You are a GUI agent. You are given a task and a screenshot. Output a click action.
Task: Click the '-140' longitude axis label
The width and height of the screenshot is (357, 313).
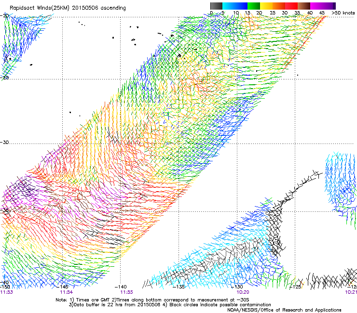(x=121, y=287)
